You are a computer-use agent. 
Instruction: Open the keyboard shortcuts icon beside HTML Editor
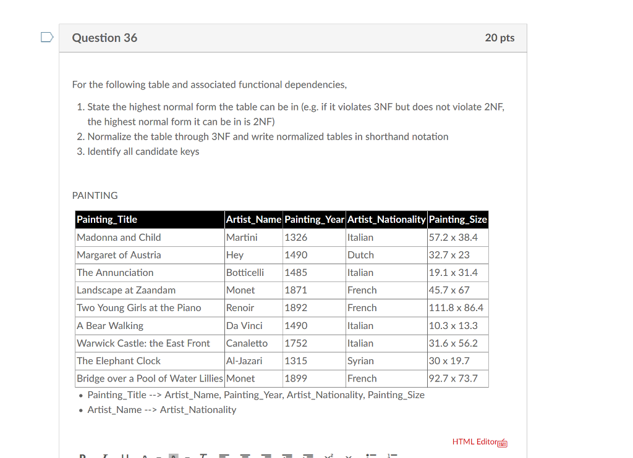coord(503,443)
